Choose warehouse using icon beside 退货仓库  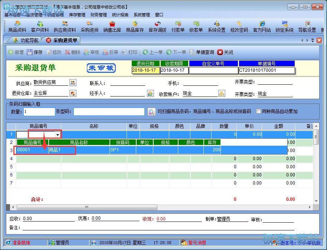(73, 93)
